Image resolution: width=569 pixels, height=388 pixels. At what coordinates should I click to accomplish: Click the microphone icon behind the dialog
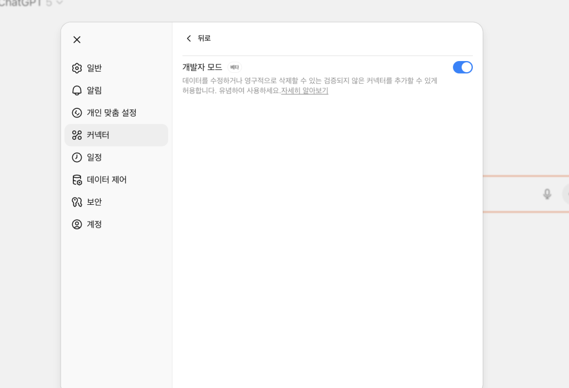(x=547, y=194)
